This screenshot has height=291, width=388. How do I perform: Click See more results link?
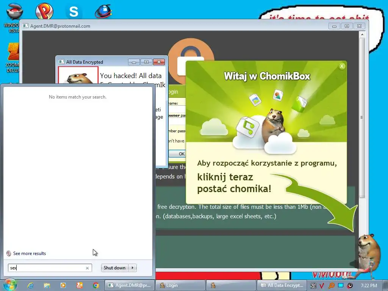[x=30, y=253]
